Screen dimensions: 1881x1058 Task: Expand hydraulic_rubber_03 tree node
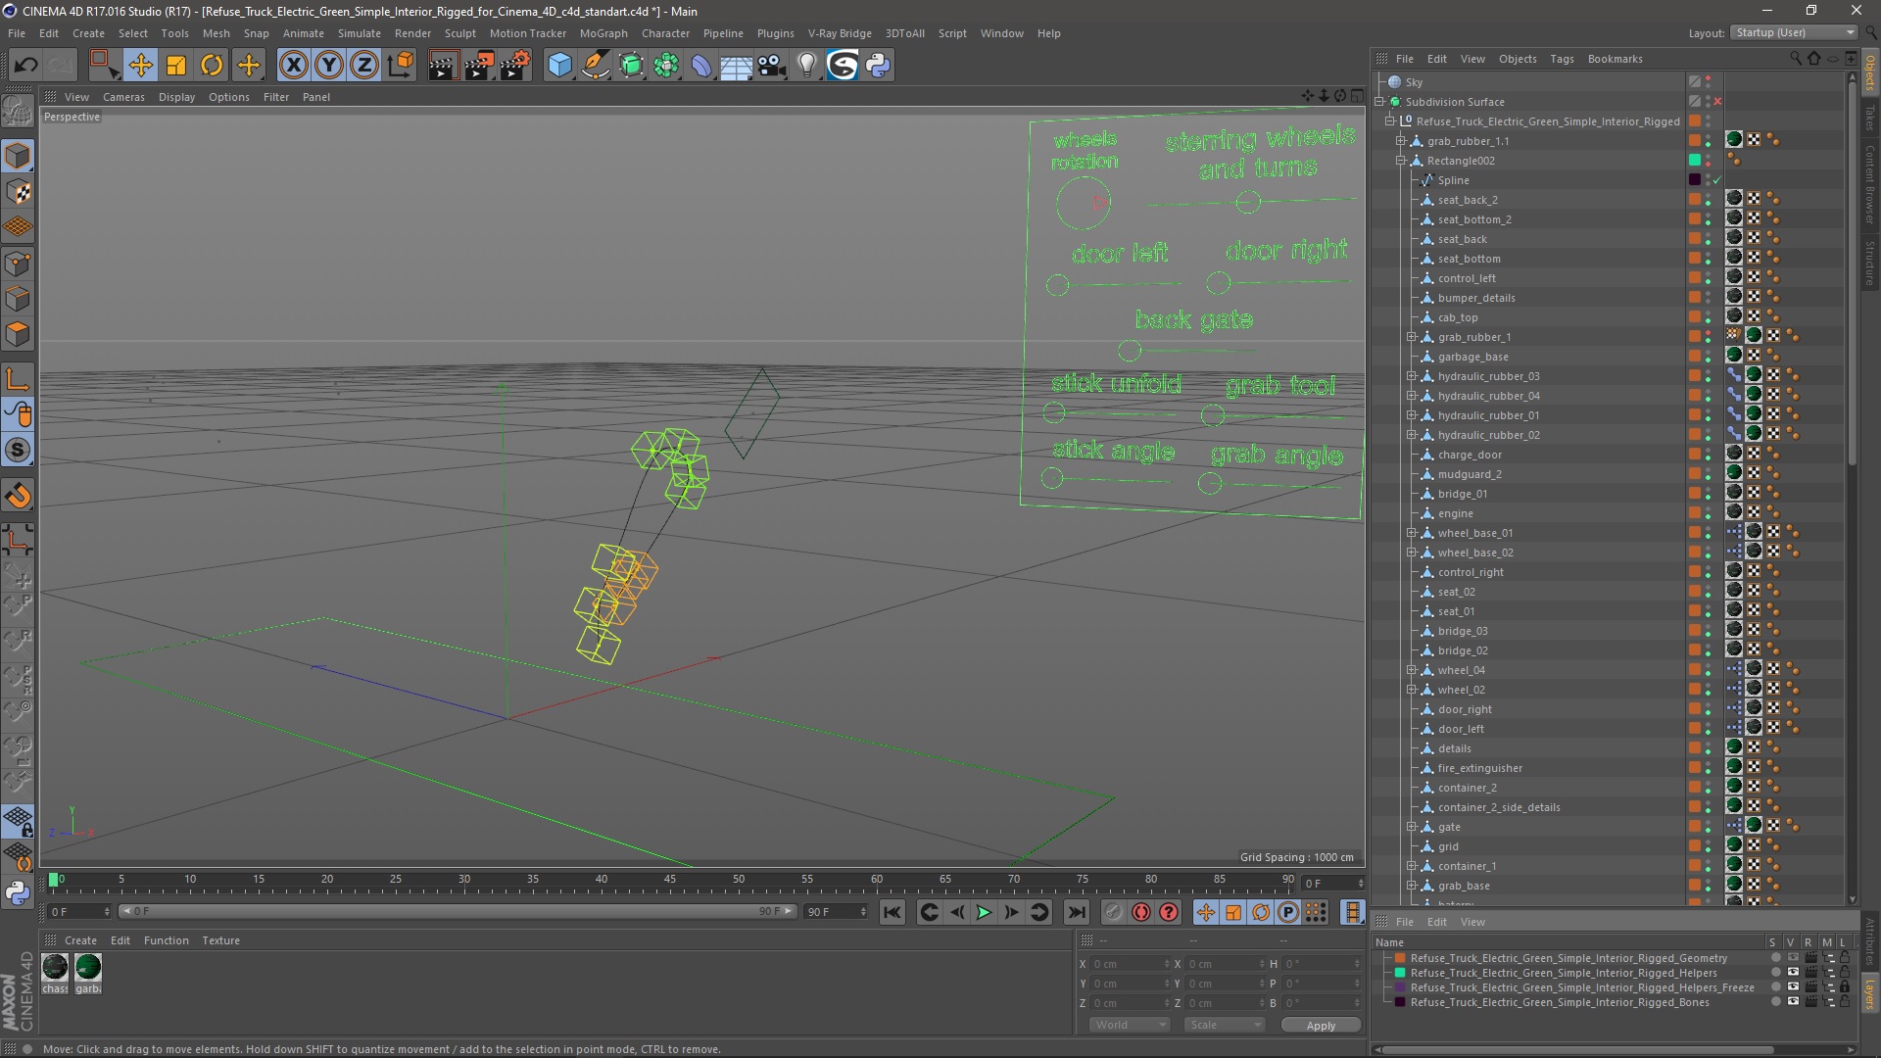pos(1412,376)
